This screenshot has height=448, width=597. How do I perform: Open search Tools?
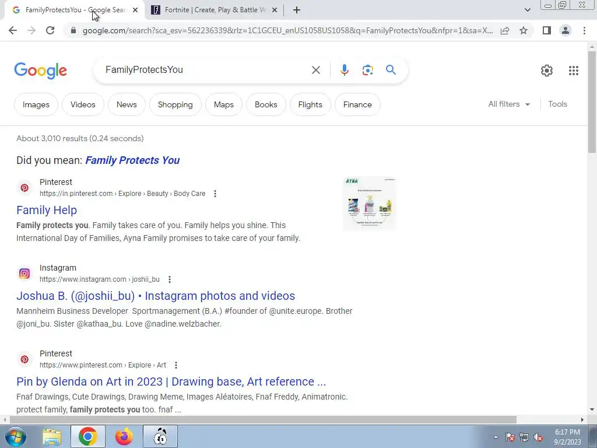point(557,104)
